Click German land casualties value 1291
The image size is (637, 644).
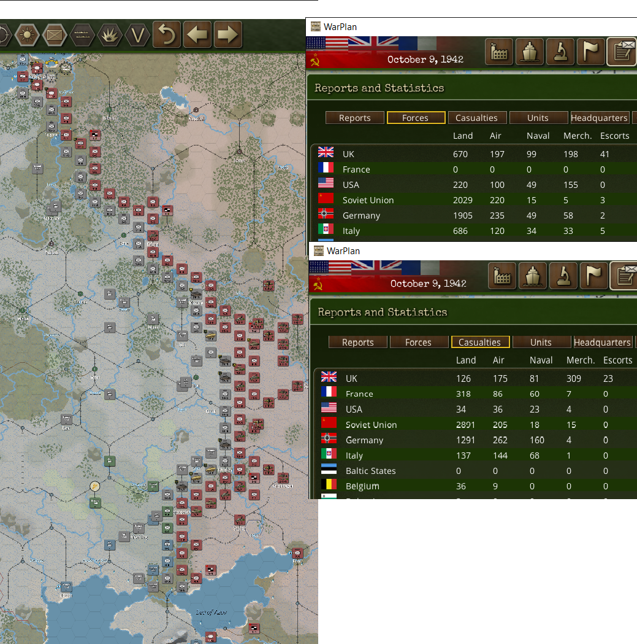[465, 440]
